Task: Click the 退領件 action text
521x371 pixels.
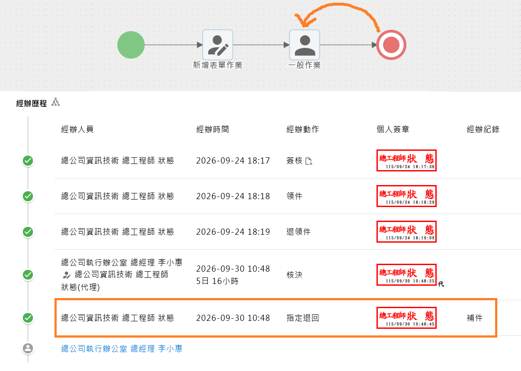Action: [298, 232]
